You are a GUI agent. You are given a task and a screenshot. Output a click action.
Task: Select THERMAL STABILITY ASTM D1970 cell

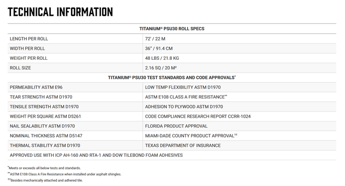tap(75, 145)
